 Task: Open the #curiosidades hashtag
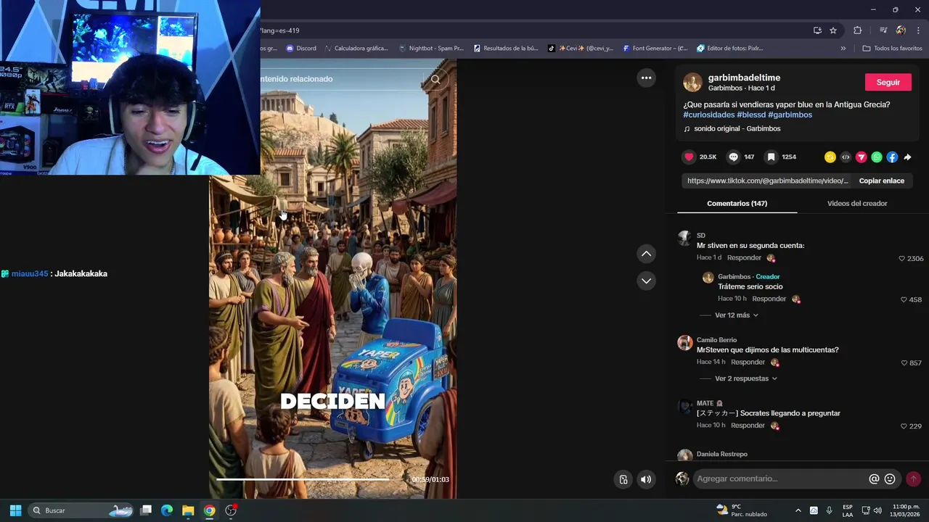(708, 115)
